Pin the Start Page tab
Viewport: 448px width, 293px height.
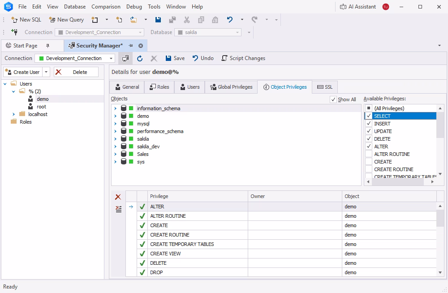[48, 46]
